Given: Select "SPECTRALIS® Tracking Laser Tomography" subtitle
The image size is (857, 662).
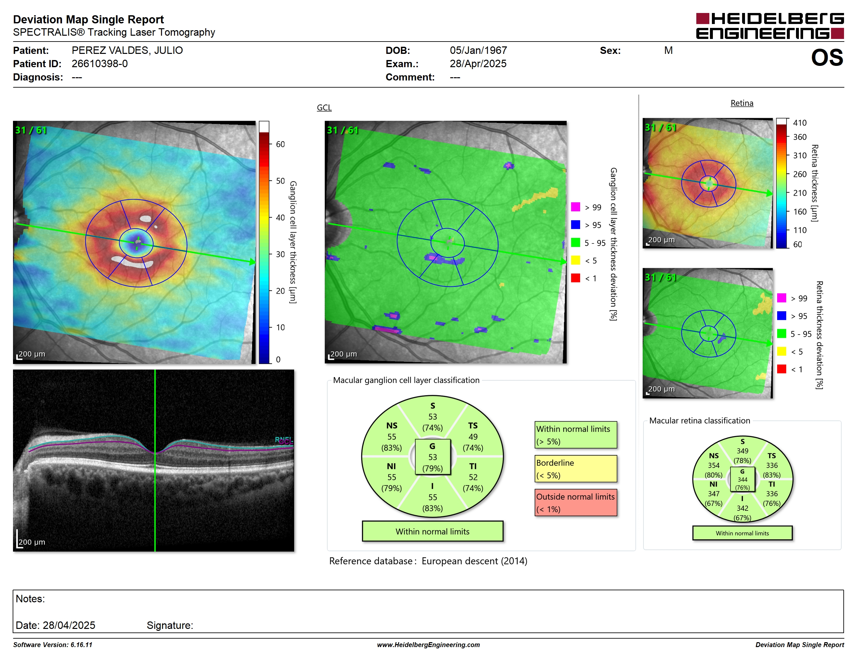Looking at the screenshot, I should tap(114, 32).
